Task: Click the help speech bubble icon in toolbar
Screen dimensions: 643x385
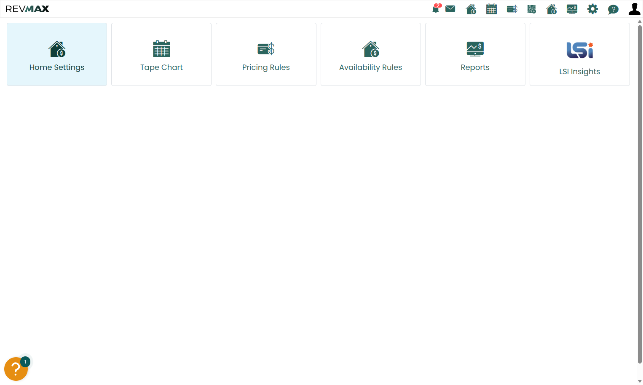Action: point(613,9)
